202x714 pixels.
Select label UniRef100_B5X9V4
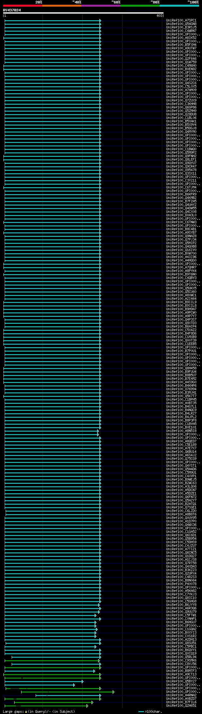(181, 125)
